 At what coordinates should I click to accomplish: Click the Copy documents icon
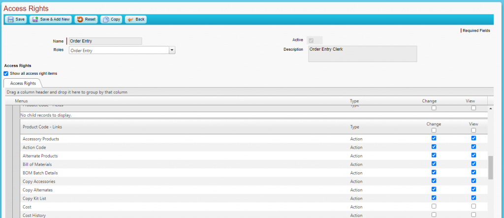coord(106,20)
